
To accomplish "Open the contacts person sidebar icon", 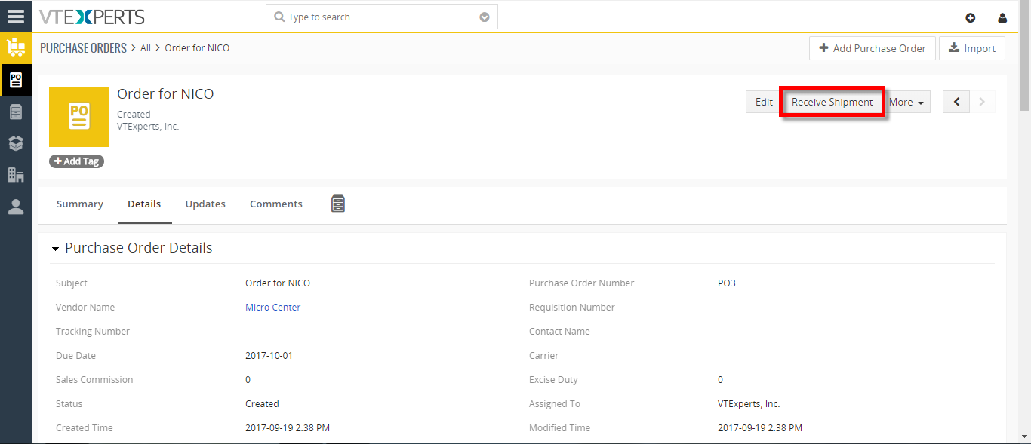I will [x=16, y=207].
